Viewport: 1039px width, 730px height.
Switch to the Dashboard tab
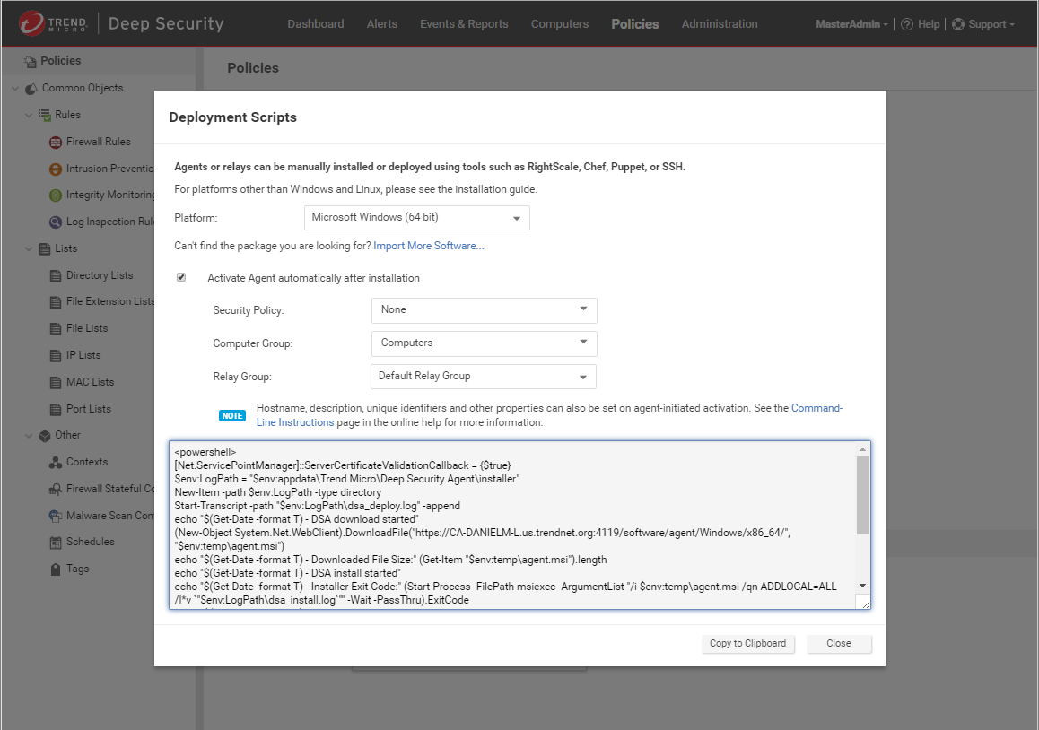tap(315, 24)
